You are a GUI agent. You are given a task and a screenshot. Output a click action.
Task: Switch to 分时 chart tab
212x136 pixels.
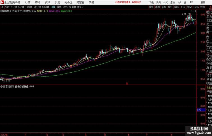[x=7, y=7]
